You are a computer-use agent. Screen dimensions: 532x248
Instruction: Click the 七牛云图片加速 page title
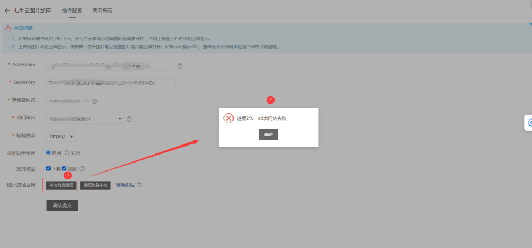coord(32,11)
